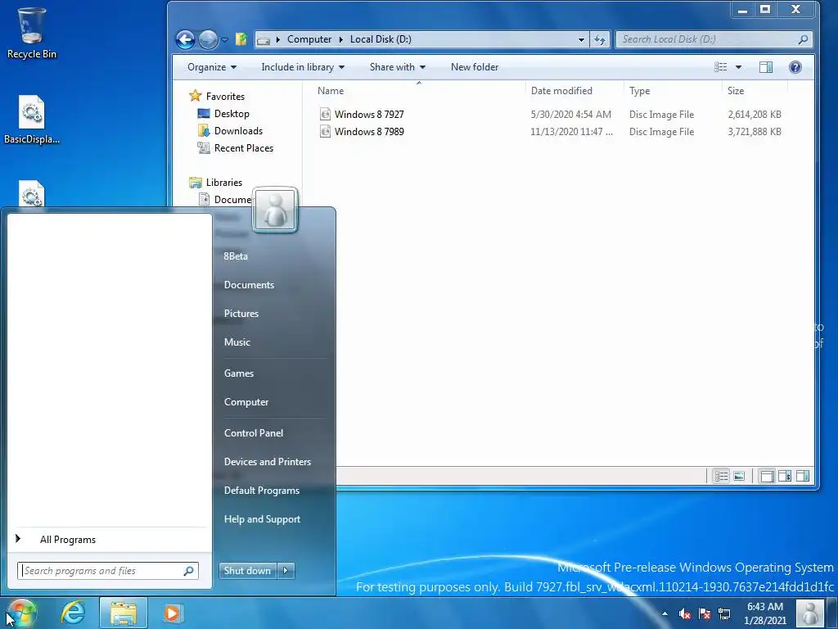The height and width of the screenshot is (629, 838).
Task: Open the Explorer Help icon
Action: pos(795,67)
